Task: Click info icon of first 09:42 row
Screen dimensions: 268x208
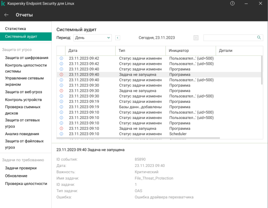Action: 61,58
